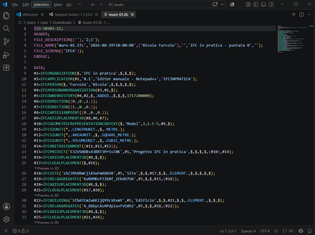Open the muro-01.ifc breadcrumb item

tap(90, 22)
